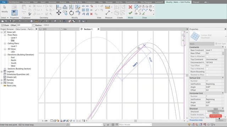
Task: Choose the Ellipse draw tool
Action: coord(136,14)
